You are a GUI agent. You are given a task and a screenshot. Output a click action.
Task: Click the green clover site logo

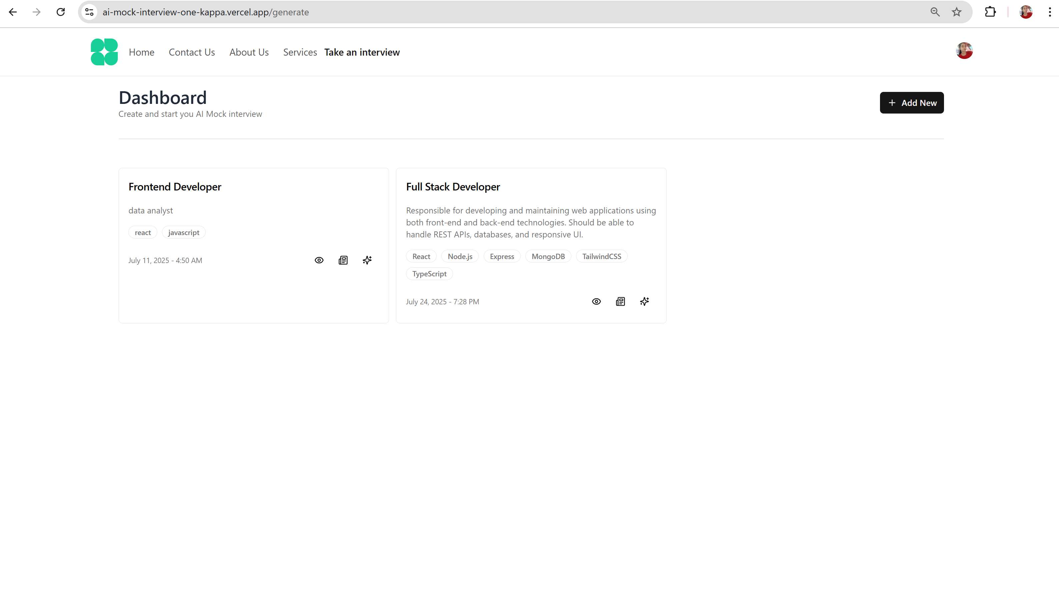click(x=104, y=52)
